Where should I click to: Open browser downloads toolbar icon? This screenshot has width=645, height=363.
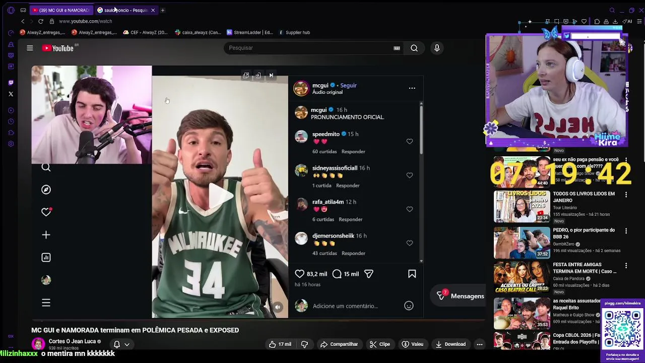(615, 22)
